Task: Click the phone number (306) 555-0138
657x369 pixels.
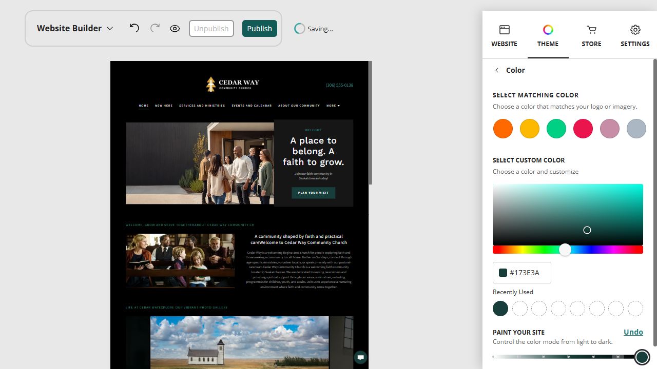Action: pos(339,85)
